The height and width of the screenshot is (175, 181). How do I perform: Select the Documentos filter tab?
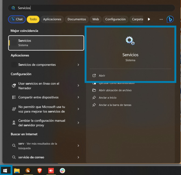[x=77, y=19]
